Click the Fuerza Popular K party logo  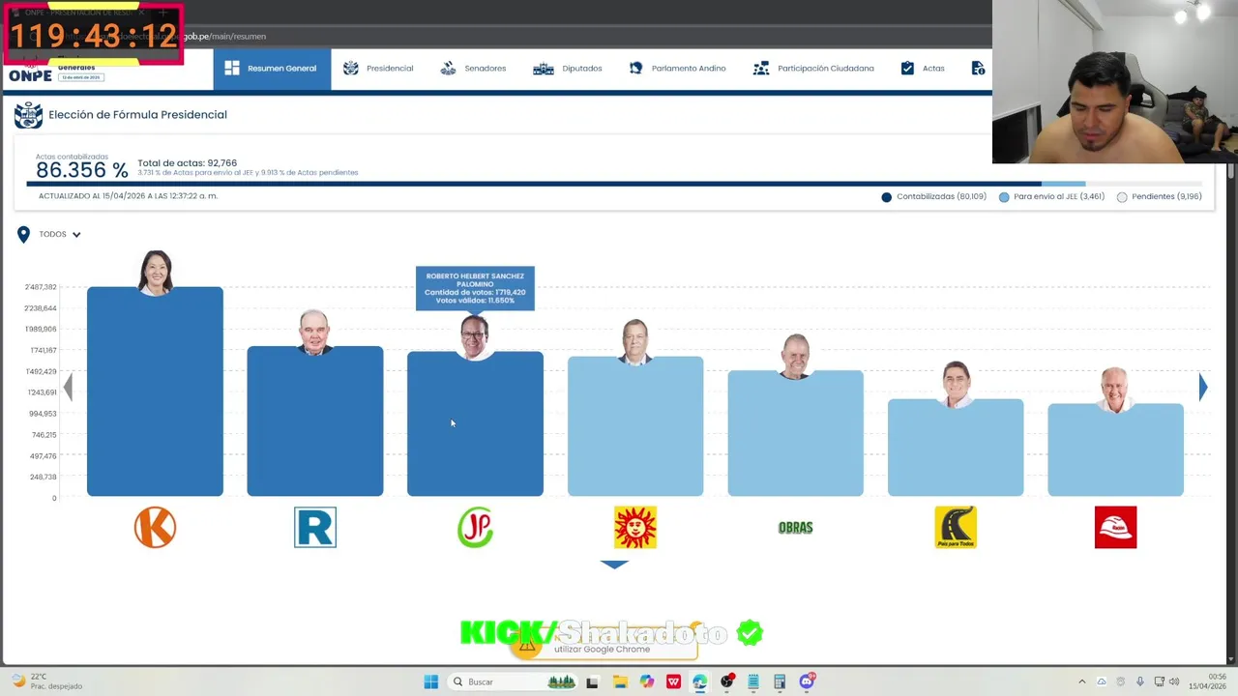pyautogui.click(x=155, y=528)
